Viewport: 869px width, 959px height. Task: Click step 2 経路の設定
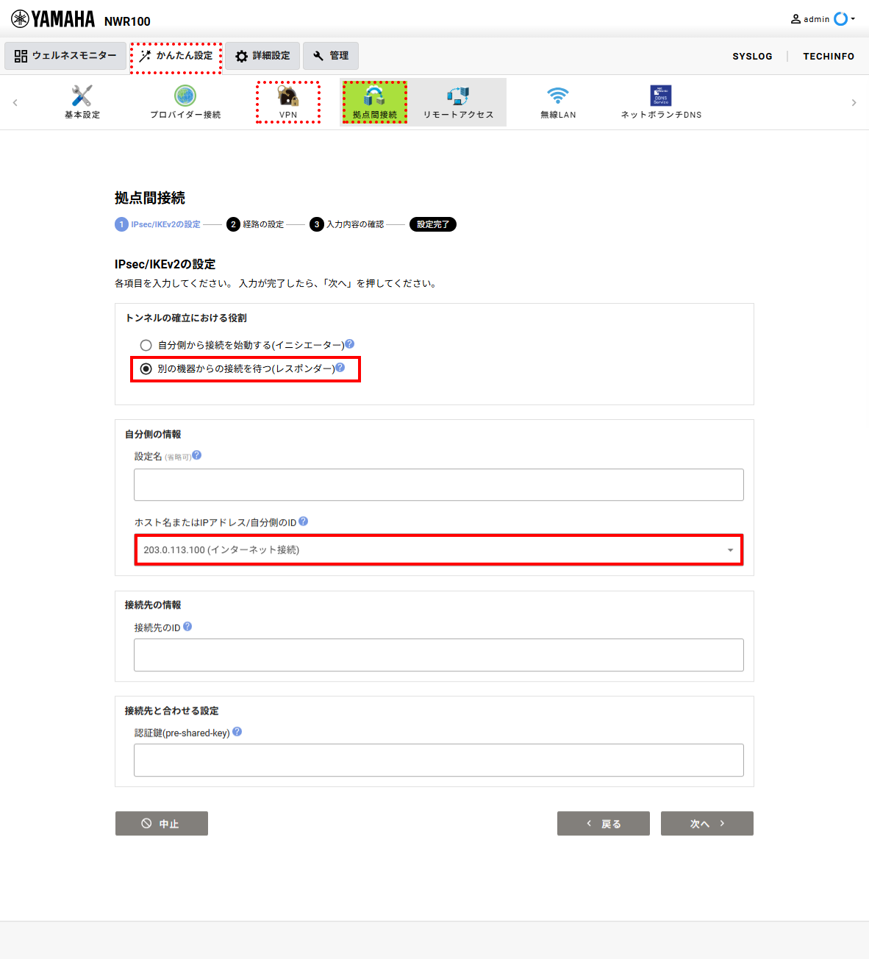tap(256, 224)
